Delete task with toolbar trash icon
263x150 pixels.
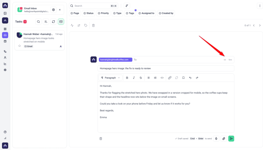(x=93, y=25)
